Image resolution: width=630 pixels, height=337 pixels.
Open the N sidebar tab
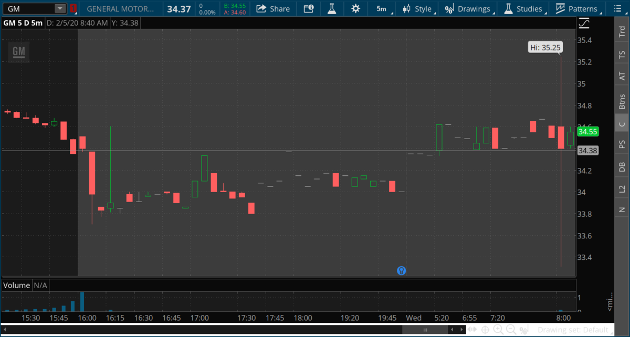[x=622, y=209]
